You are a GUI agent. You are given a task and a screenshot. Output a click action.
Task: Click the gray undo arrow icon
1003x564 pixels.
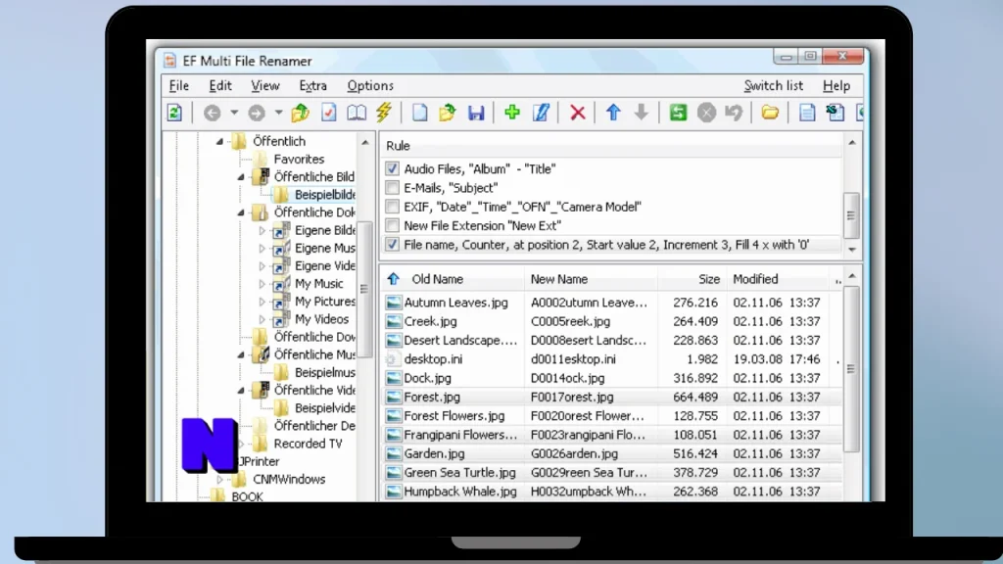[734, 114]
